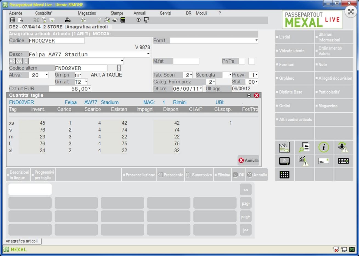This screenshot has width=359, height=256.
Task: Open the green circled info icon
Action: coord(324,147)
